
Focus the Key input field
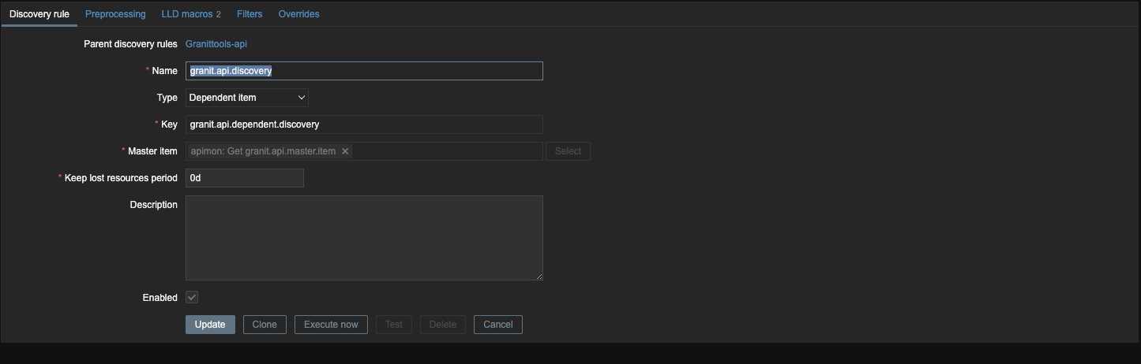[364, 124]
